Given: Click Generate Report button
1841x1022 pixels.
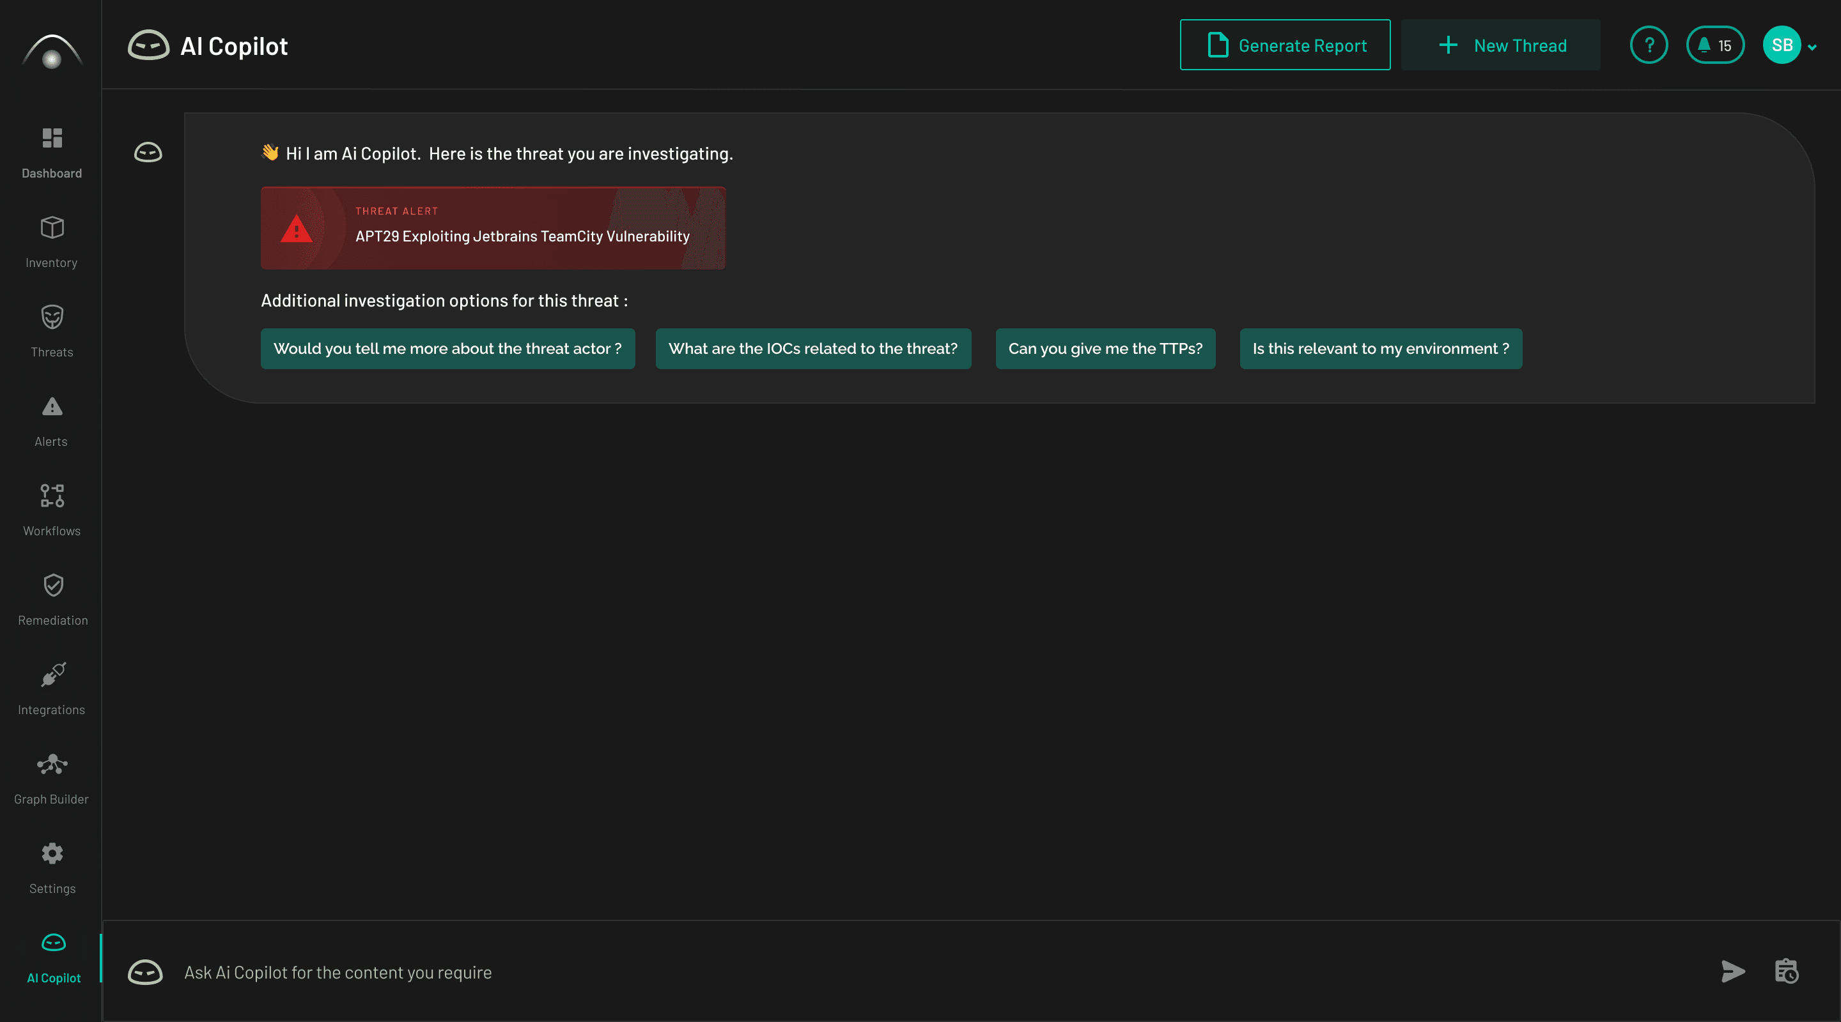Looking at the screenshot, I should [x=1286, y=44].
